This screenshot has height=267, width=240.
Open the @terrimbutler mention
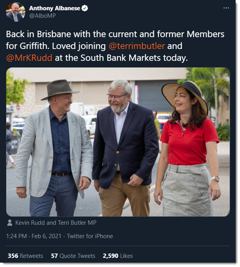click(137, 46)
